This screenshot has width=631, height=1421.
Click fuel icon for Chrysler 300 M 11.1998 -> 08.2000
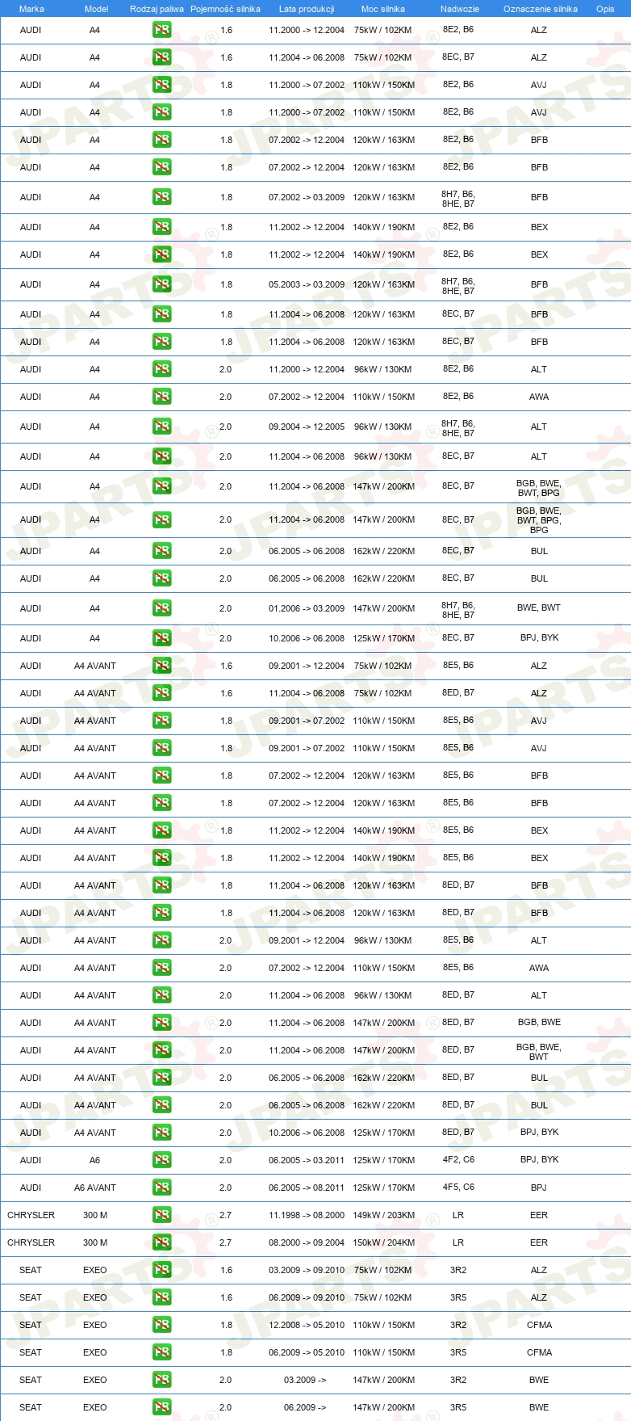tap(162, 1215)
